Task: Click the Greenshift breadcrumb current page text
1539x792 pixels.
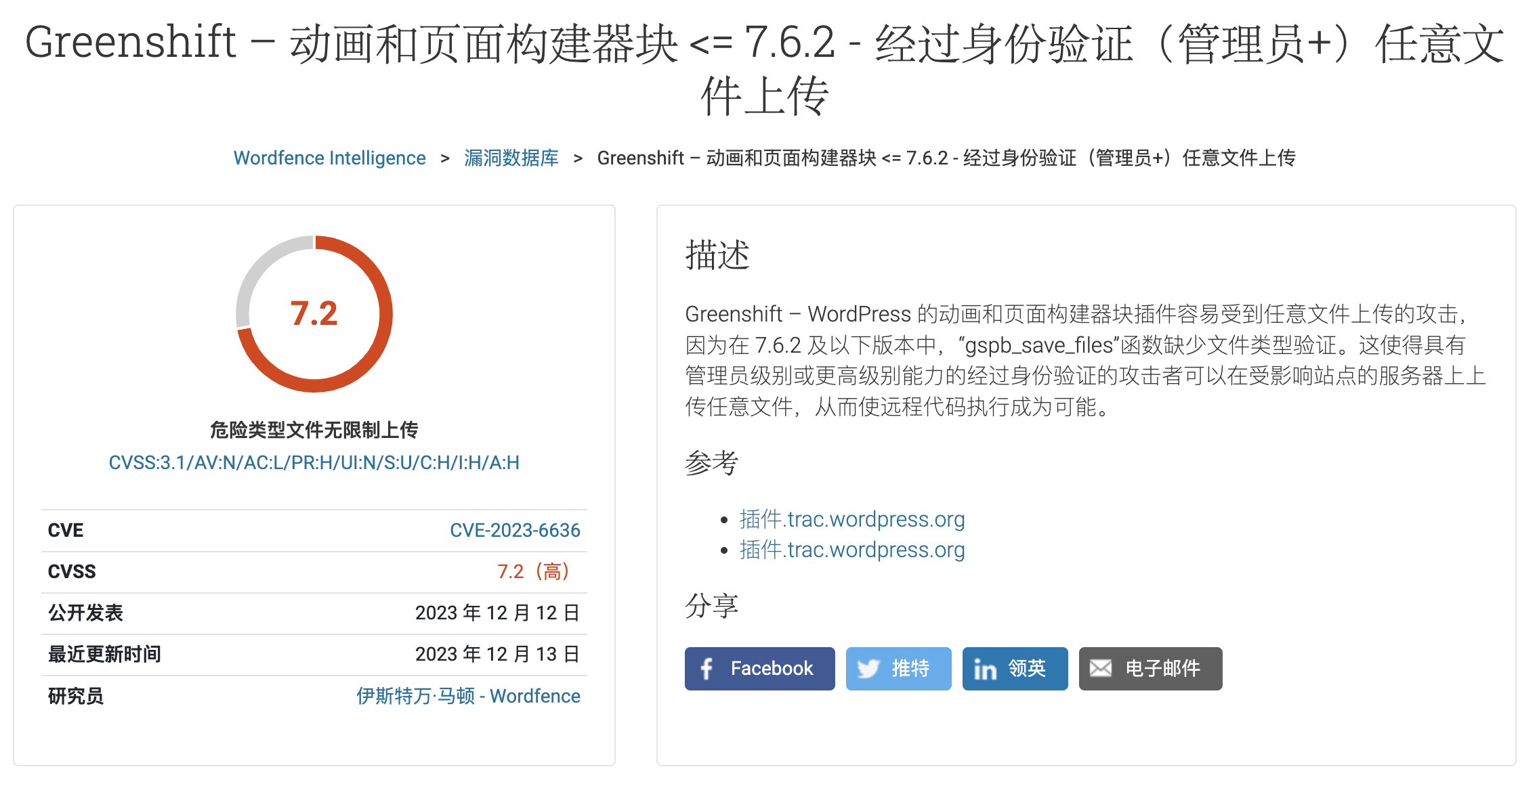Action: click(946, 158)
